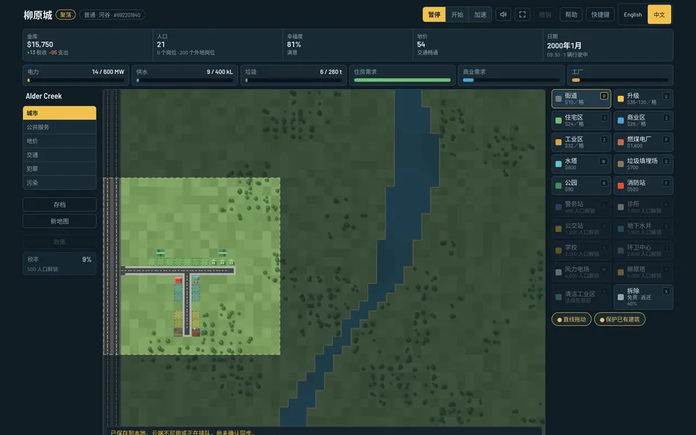Select the 街道 road building tool
Viewport: 696px width, 435px height.
[581, 99]
